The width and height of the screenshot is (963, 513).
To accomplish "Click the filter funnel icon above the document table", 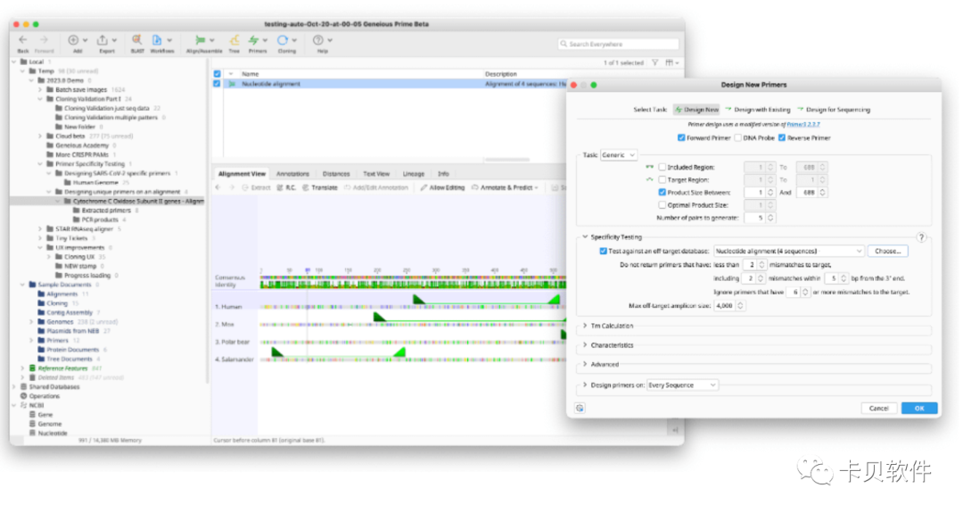I will (654, 62).
